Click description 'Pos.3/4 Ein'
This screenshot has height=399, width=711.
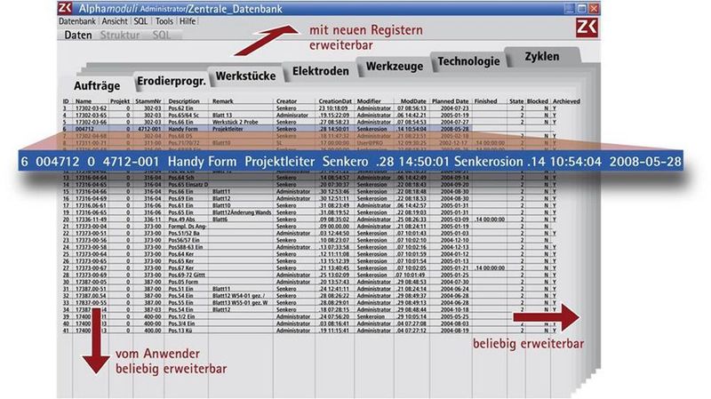pyautogui.click(x=181, y=323)
